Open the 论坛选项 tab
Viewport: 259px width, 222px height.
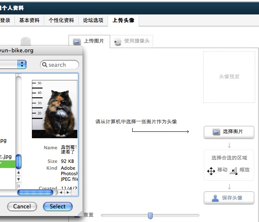point(93,20)
